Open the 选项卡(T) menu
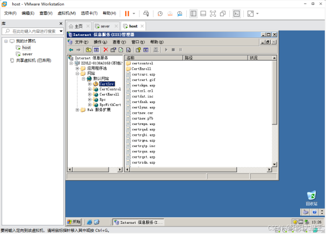 coord(89,13)
